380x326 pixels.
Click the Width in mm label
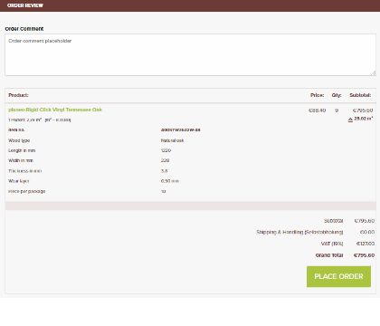click(21, 160)
